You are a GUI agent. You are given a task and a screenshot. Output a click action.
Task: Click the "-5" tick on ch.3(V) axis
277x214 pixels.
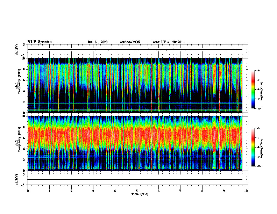coord(23,185)
